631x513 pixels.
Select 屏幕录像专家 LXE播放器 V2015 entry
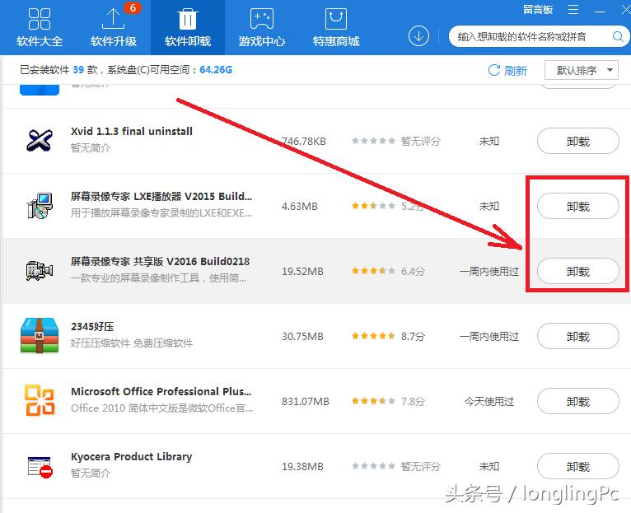[161, 196]
